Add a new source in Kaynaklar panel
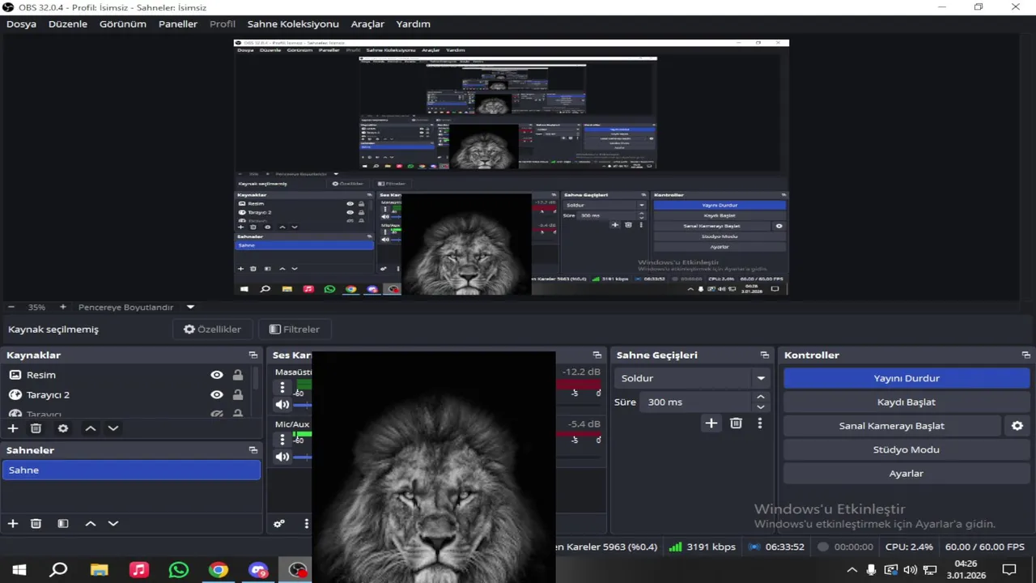Screen dimensions: 1036x583 (x=13, y=428)
